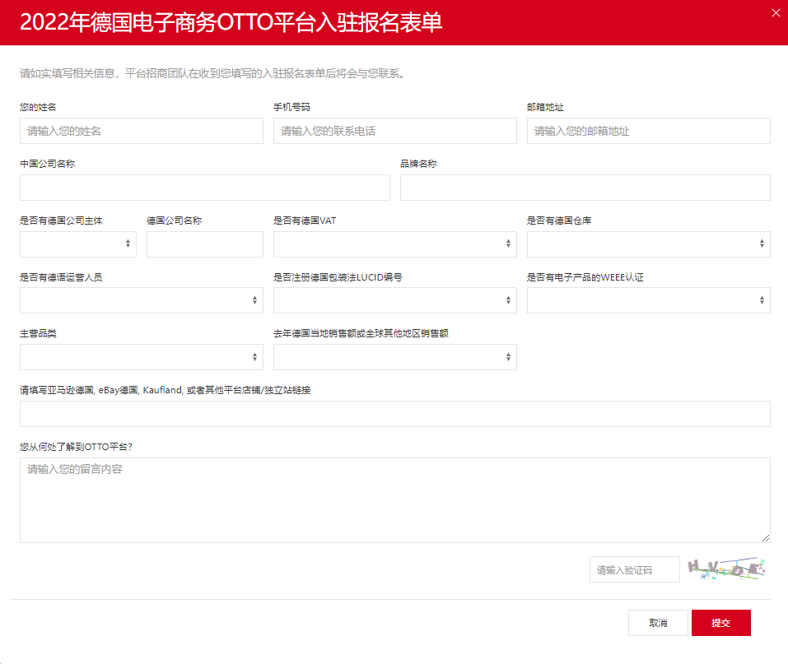Screen dimensions: 788x664
Task: Open the LUCID编号 registration dropdown
Action: [394, 299]
